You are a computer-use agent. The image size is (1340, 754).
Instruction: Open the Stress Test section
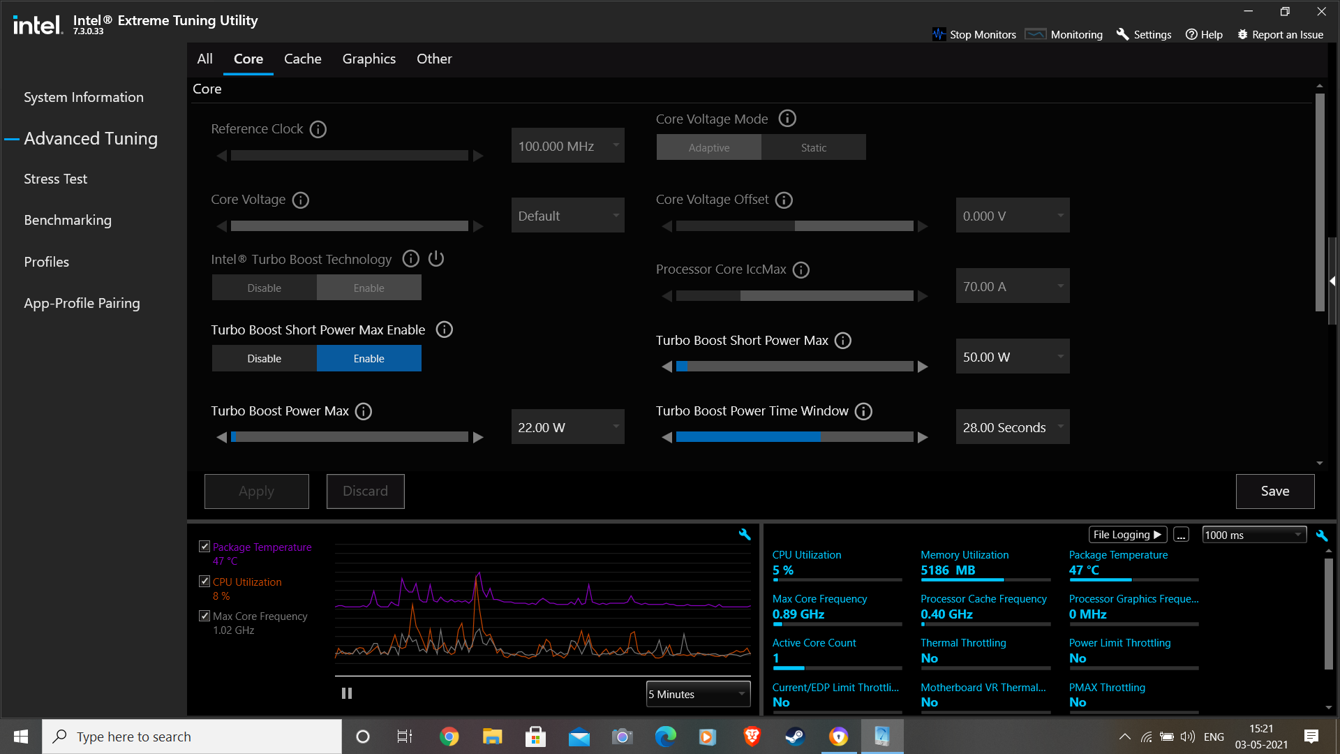coord(55,179)
